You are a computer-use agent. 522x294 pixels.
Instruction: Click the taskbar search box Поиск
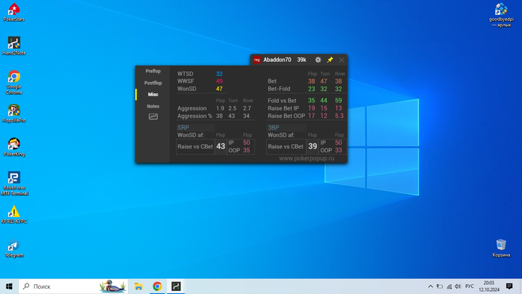click(x=73, y=287)
